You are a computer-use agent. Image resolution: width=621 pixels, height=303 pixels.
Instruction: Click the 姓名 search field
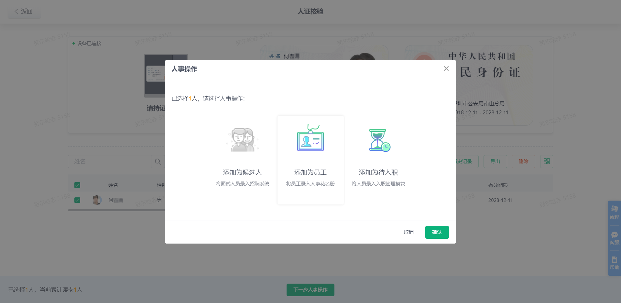click(110, 161)
